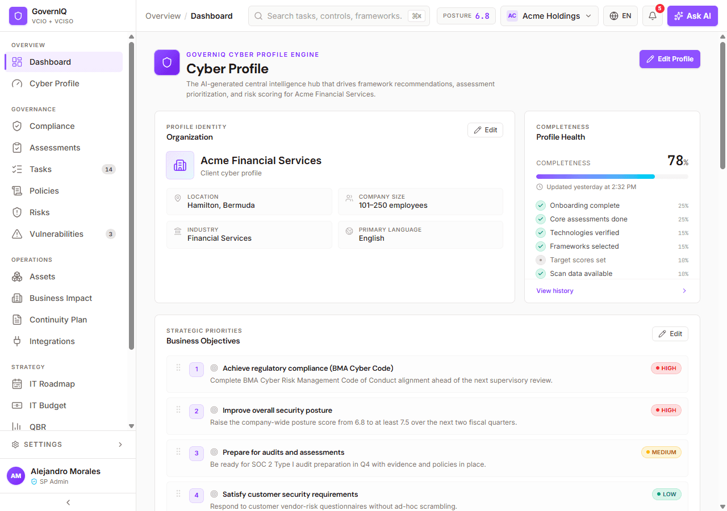Click the completeness progress bar
727x511 pixels.
612,177
